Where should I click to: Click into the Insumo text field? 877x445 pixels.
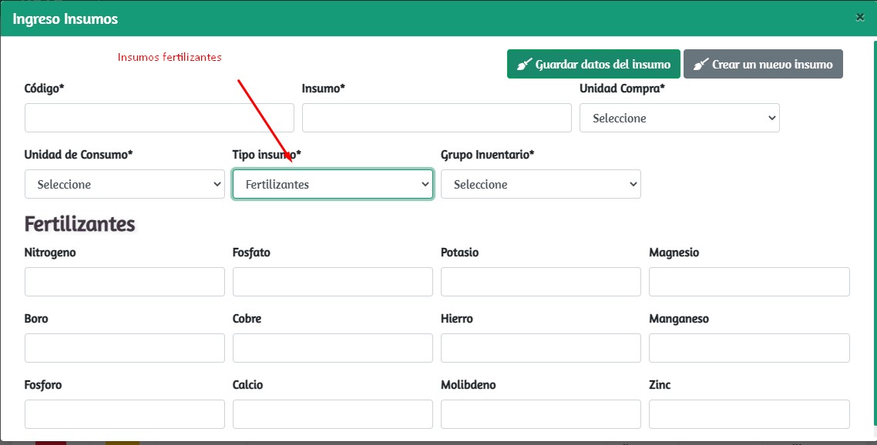pos(436,118)
